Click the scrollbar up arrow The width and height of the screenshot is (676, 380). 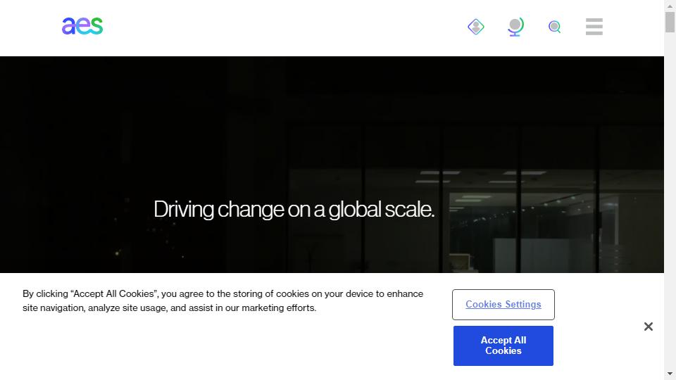point(670,6)
